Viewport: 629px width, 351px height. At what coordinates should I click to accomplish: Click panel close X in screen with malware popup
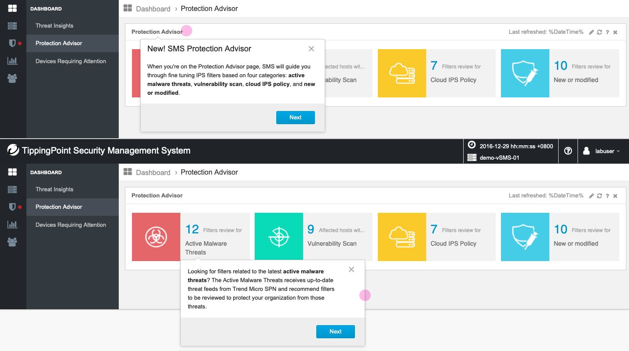[615, 196]
